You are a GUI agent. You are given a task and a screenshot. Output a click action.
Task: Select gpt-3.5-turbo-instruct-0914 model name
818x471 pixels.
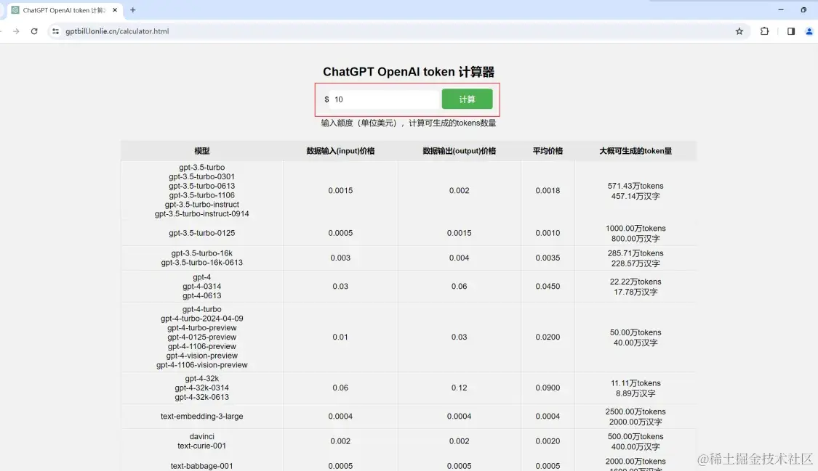[x=202, y=213]
